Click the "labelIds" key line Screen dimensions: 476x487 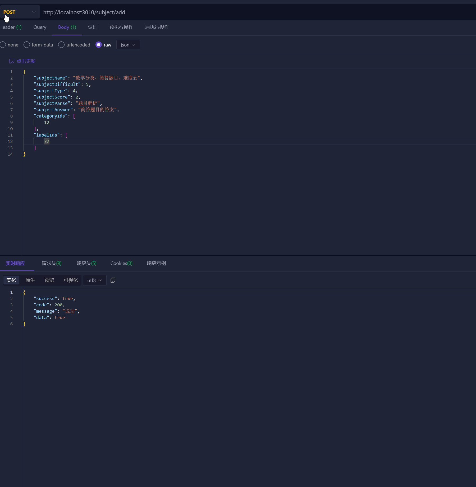50,135
